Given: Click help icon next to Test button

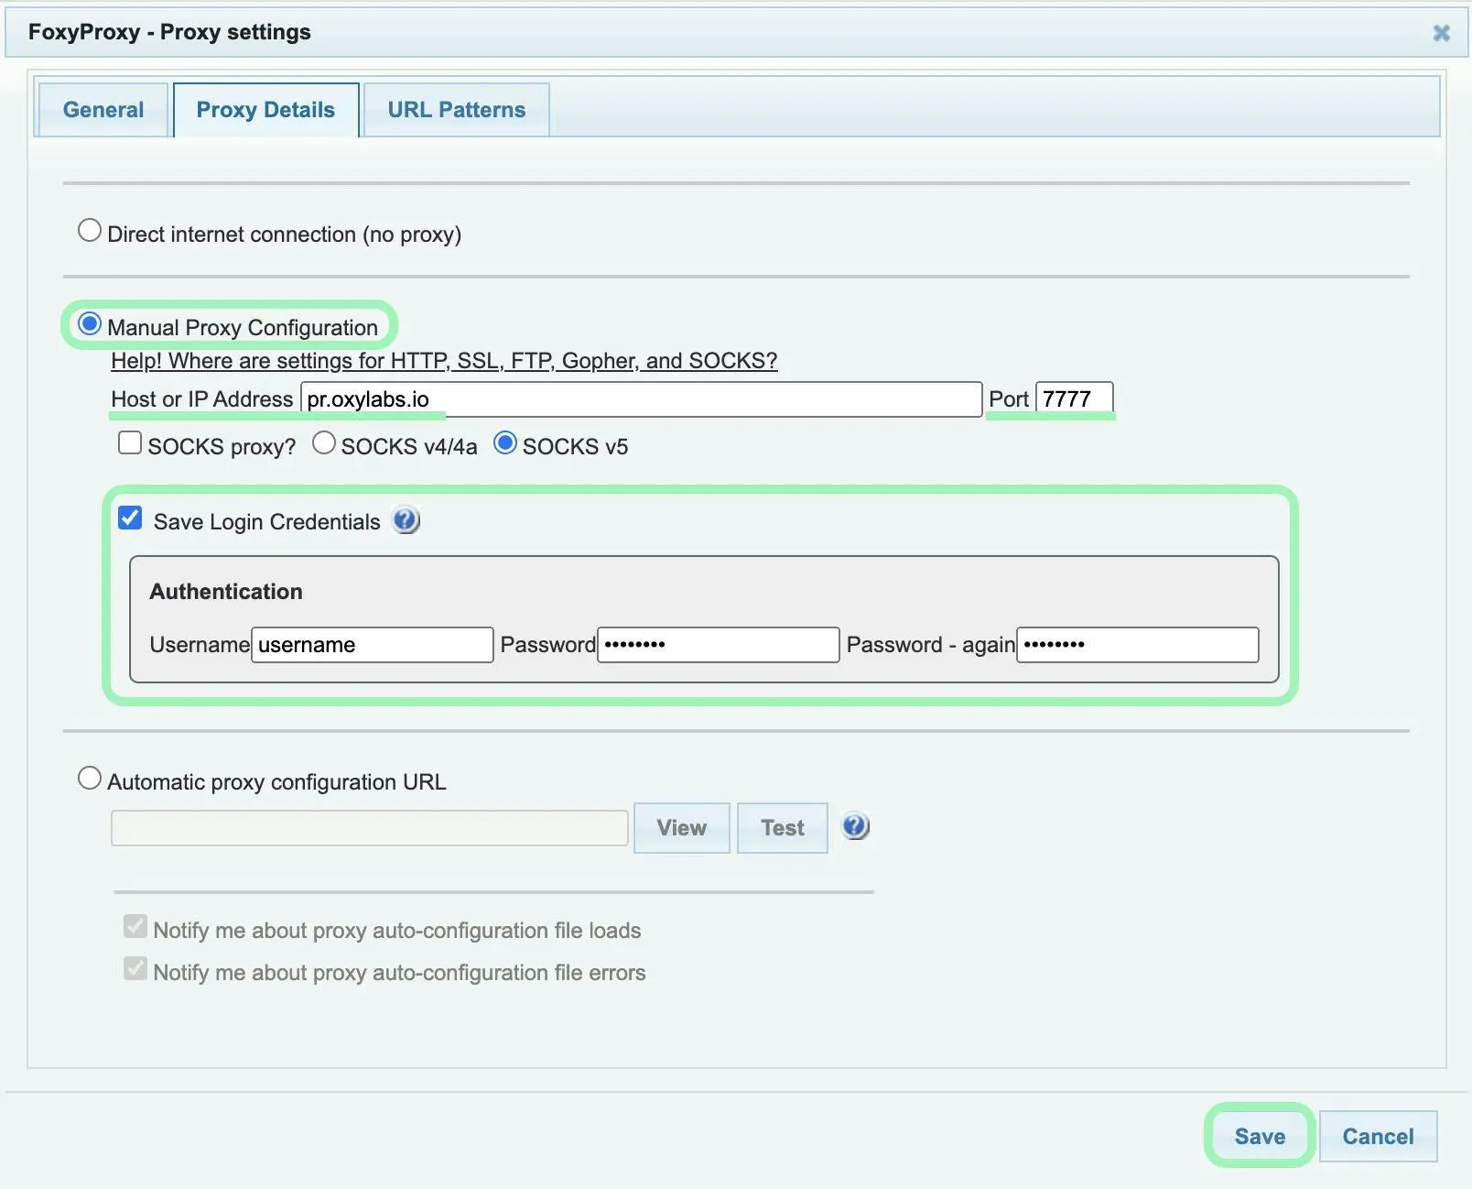Looking at the screenshot, I should (x=855, y=826).
